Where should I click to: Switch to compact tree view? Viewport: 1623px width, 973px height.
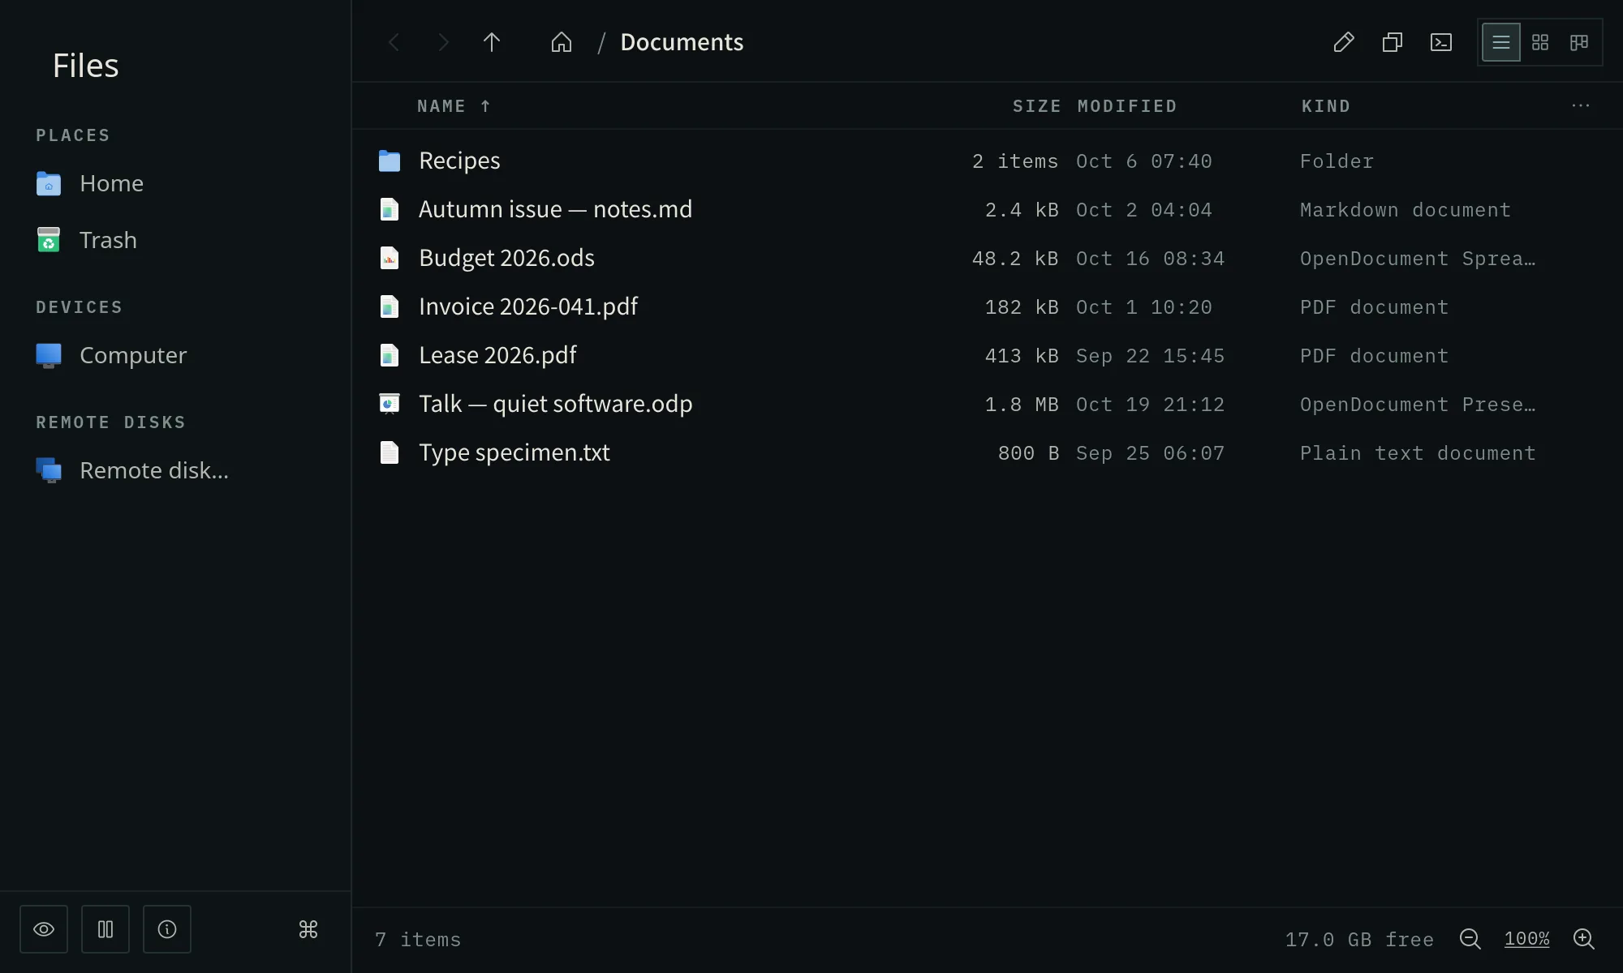1579,42
